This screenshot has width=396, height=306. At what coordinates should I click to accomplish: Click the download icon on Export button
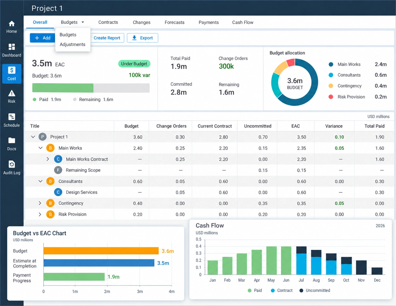click(x=134, y=38)
